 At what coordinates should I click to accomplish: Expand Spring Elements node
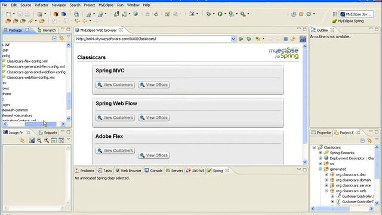click(x=320, y=153)
